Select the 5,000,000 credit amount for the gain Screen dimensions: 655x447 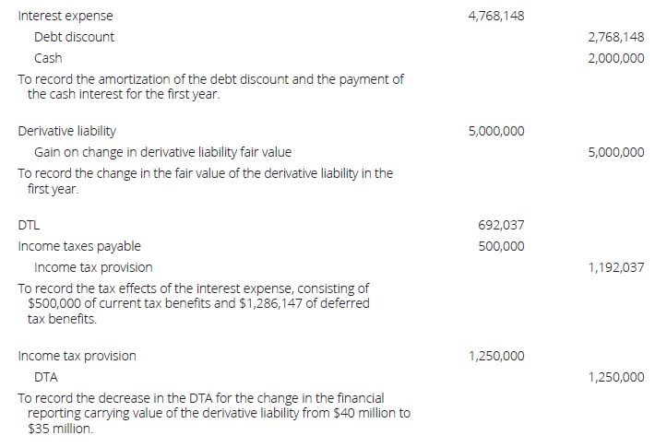coord(615,152)
